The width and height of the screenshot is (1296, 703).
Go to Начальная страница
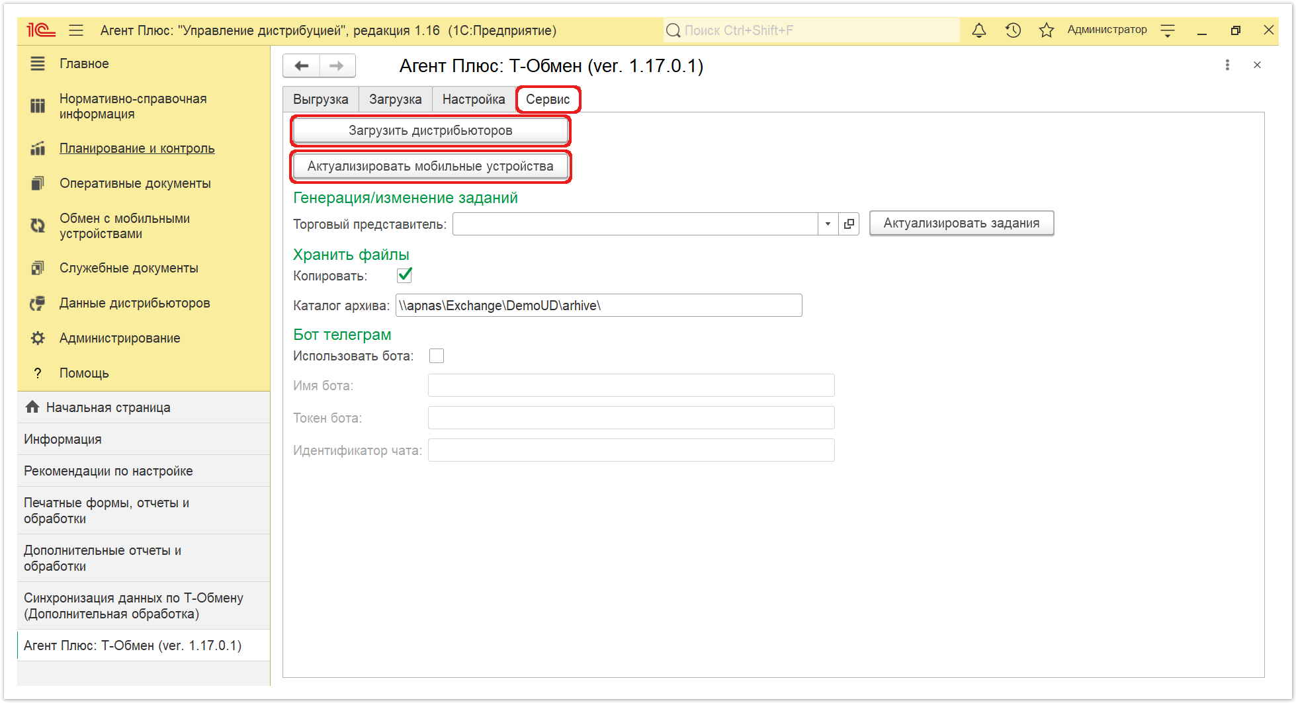pos(144,407)
